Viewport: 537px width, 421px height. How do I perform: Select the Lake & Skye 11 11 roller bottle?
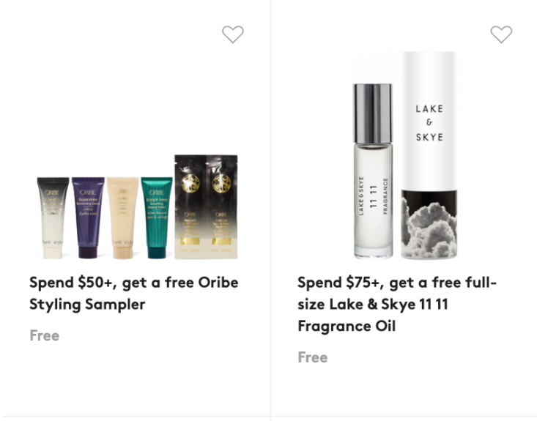pyautogui.click(x=373, y=171)
